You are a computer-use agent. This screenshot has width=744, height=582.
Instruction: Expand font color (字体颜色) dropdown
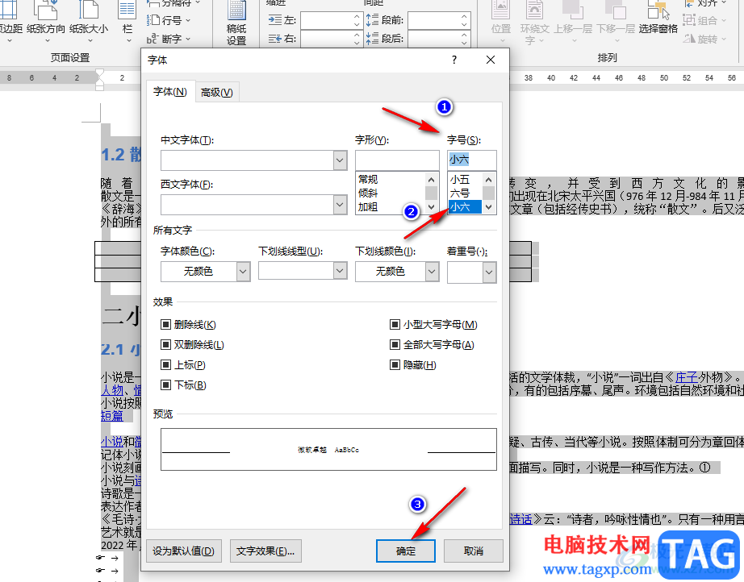243,272
